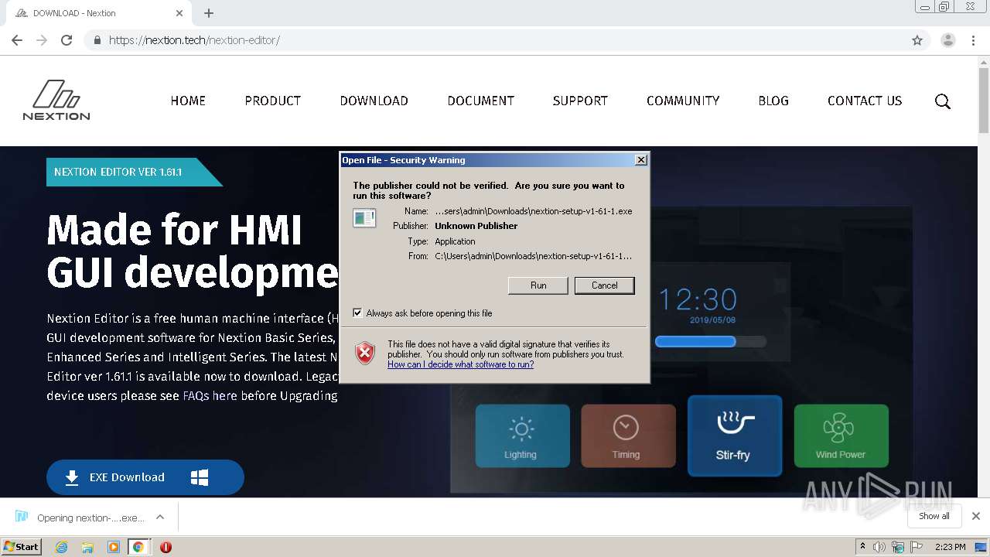Open the SUPPORT menu item
The width and height of the screenshot is (990, 557).
point(580,101)
